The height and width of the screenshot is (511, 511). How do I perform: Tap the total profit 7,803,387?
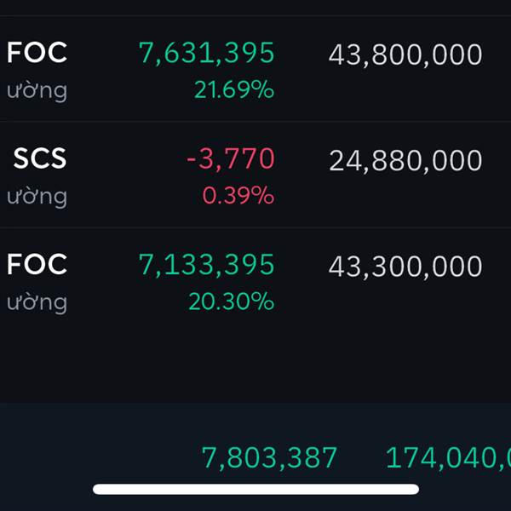pos(269,458)
